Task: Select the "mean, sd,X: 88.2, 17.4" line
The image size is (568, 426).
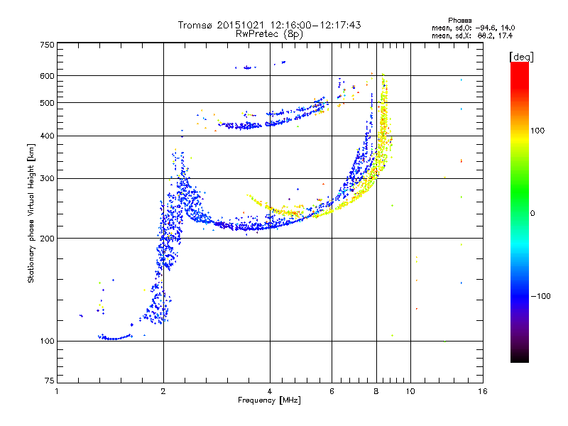Action: [471, 36]
